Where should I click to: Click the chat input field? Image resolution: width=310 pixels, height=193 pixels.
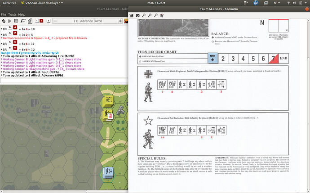[64, 81]
